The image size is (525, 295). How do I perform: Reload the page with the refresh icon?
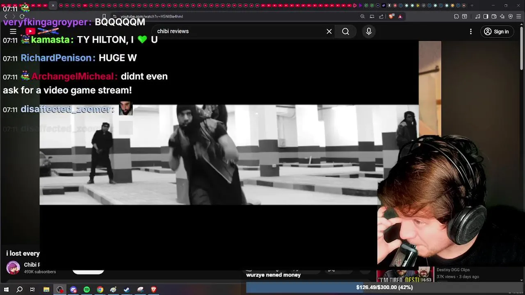point(22,16)
